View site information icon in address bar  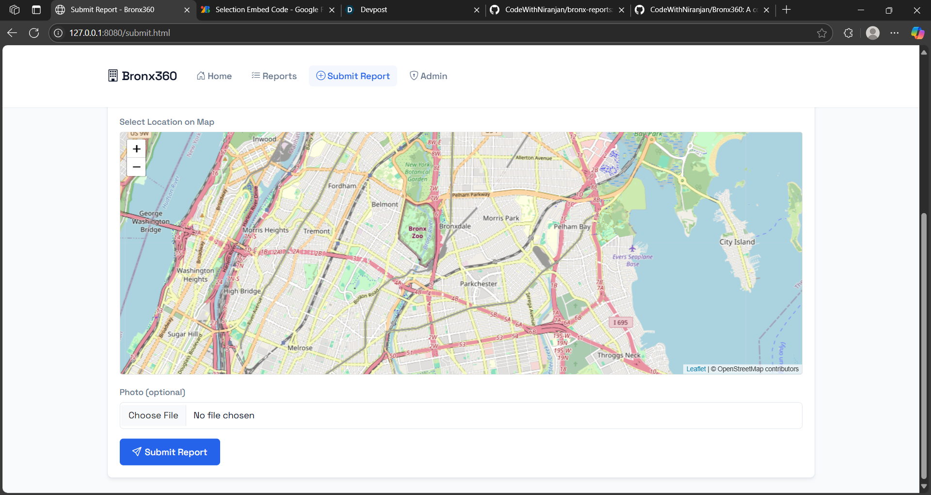(x=58, y=33)
